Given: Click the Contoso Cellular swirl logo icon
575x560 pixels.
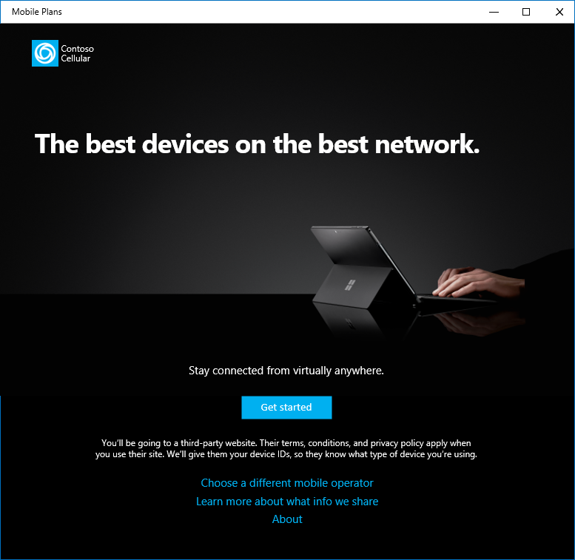Looking at the screenshot, I should (x=45, y=53).
